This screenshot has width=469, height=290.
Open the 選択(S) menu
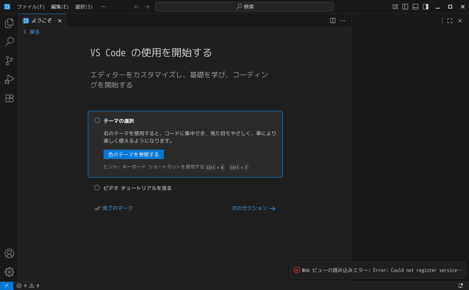click(x=84, y=7)
